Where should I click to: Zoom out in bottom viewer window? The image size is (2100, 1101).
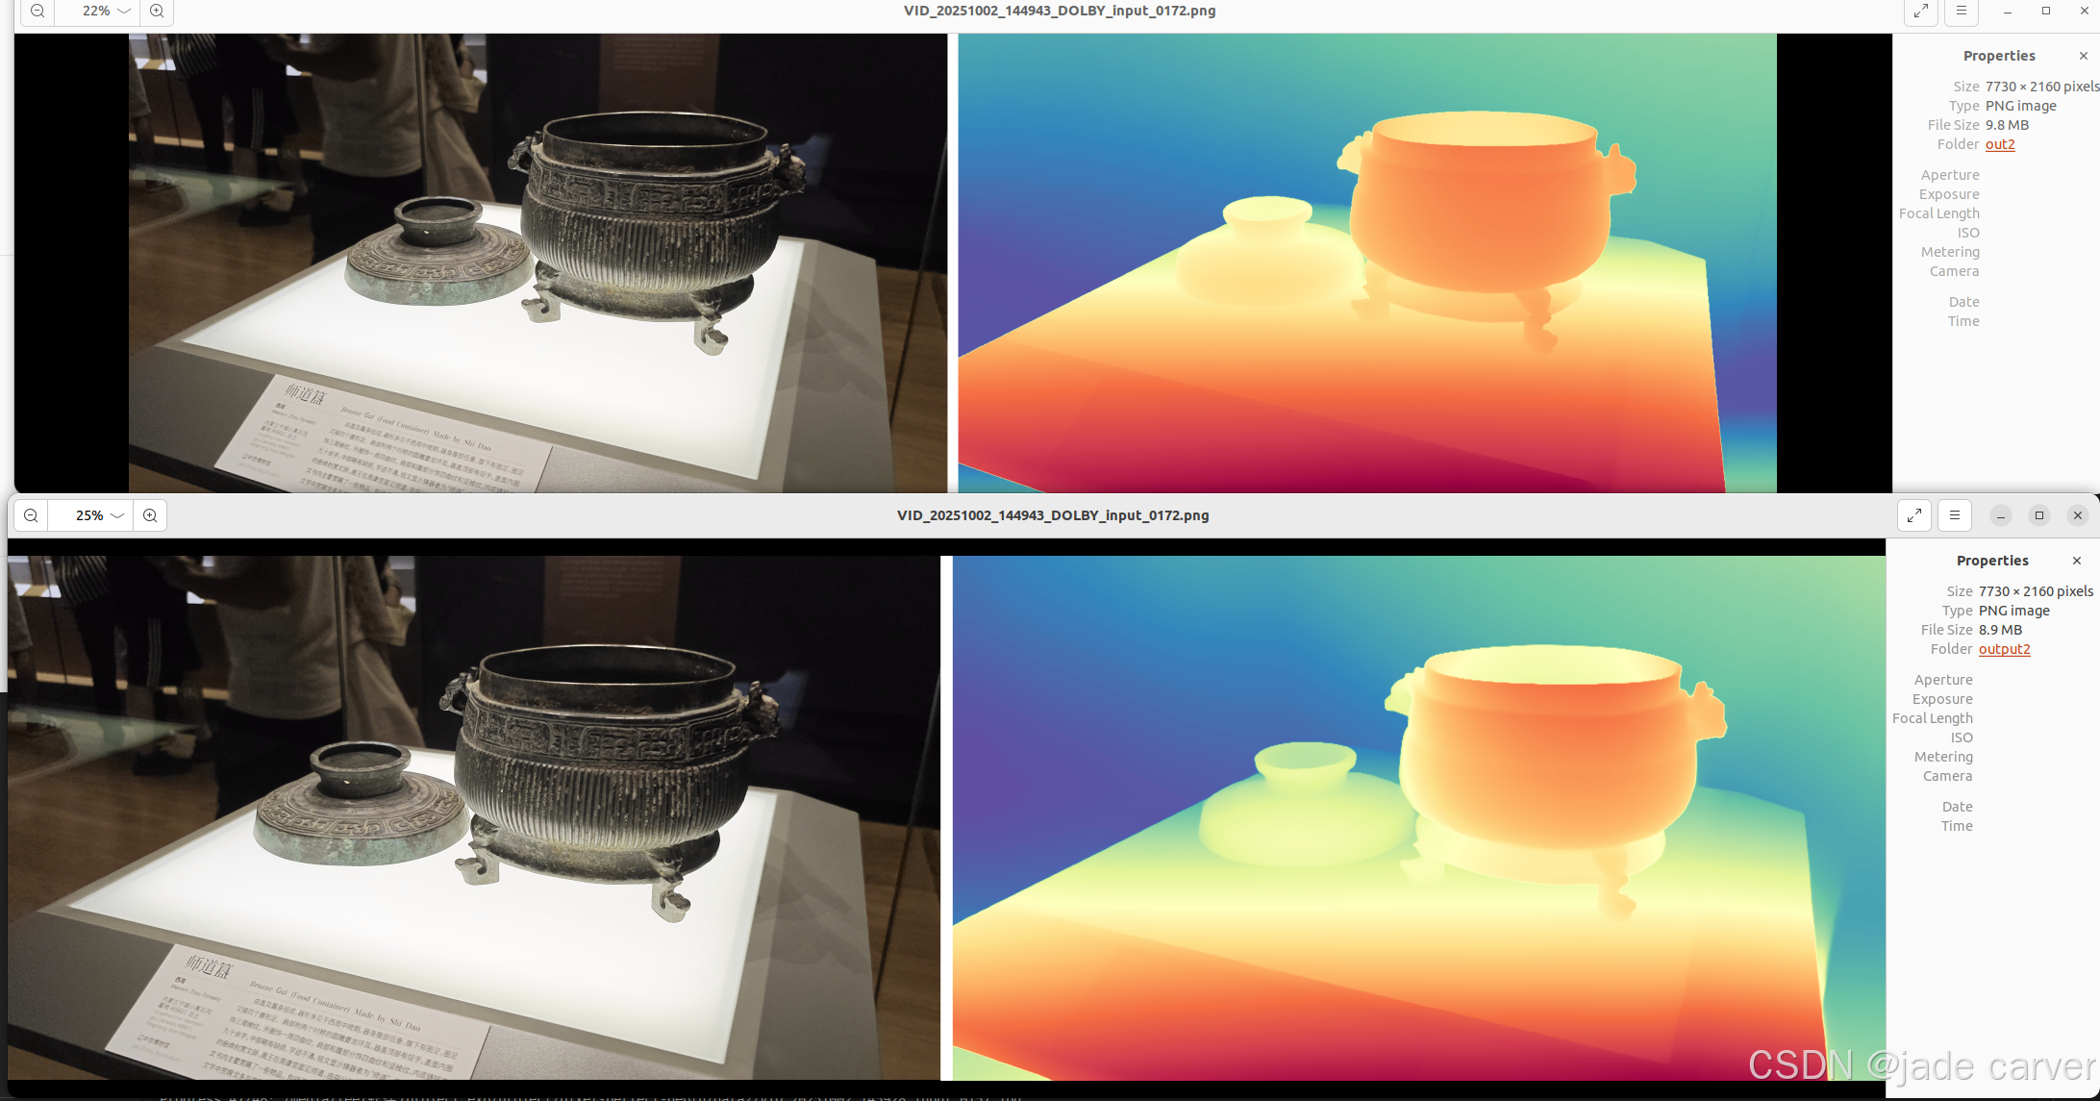[x=31, y=515]
